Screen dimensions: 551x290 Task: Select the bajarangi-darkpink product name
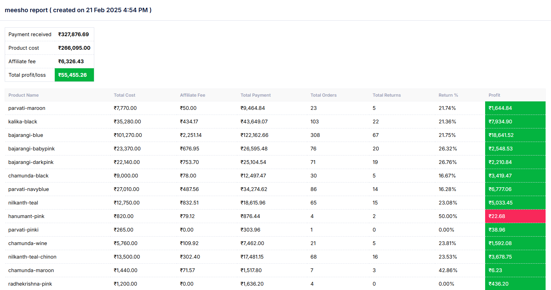31,162
